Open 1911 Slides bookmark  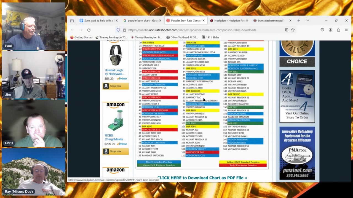click(x=210, y=37)
